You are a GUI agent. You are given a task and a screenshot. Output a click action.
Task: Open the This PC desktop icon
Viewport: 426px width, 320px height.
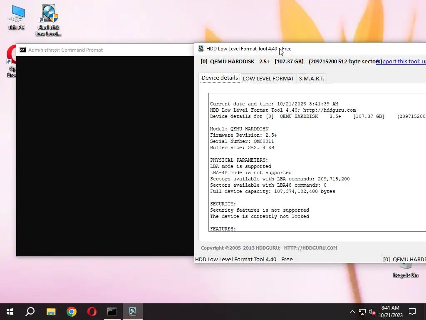(x=16, y=17)
